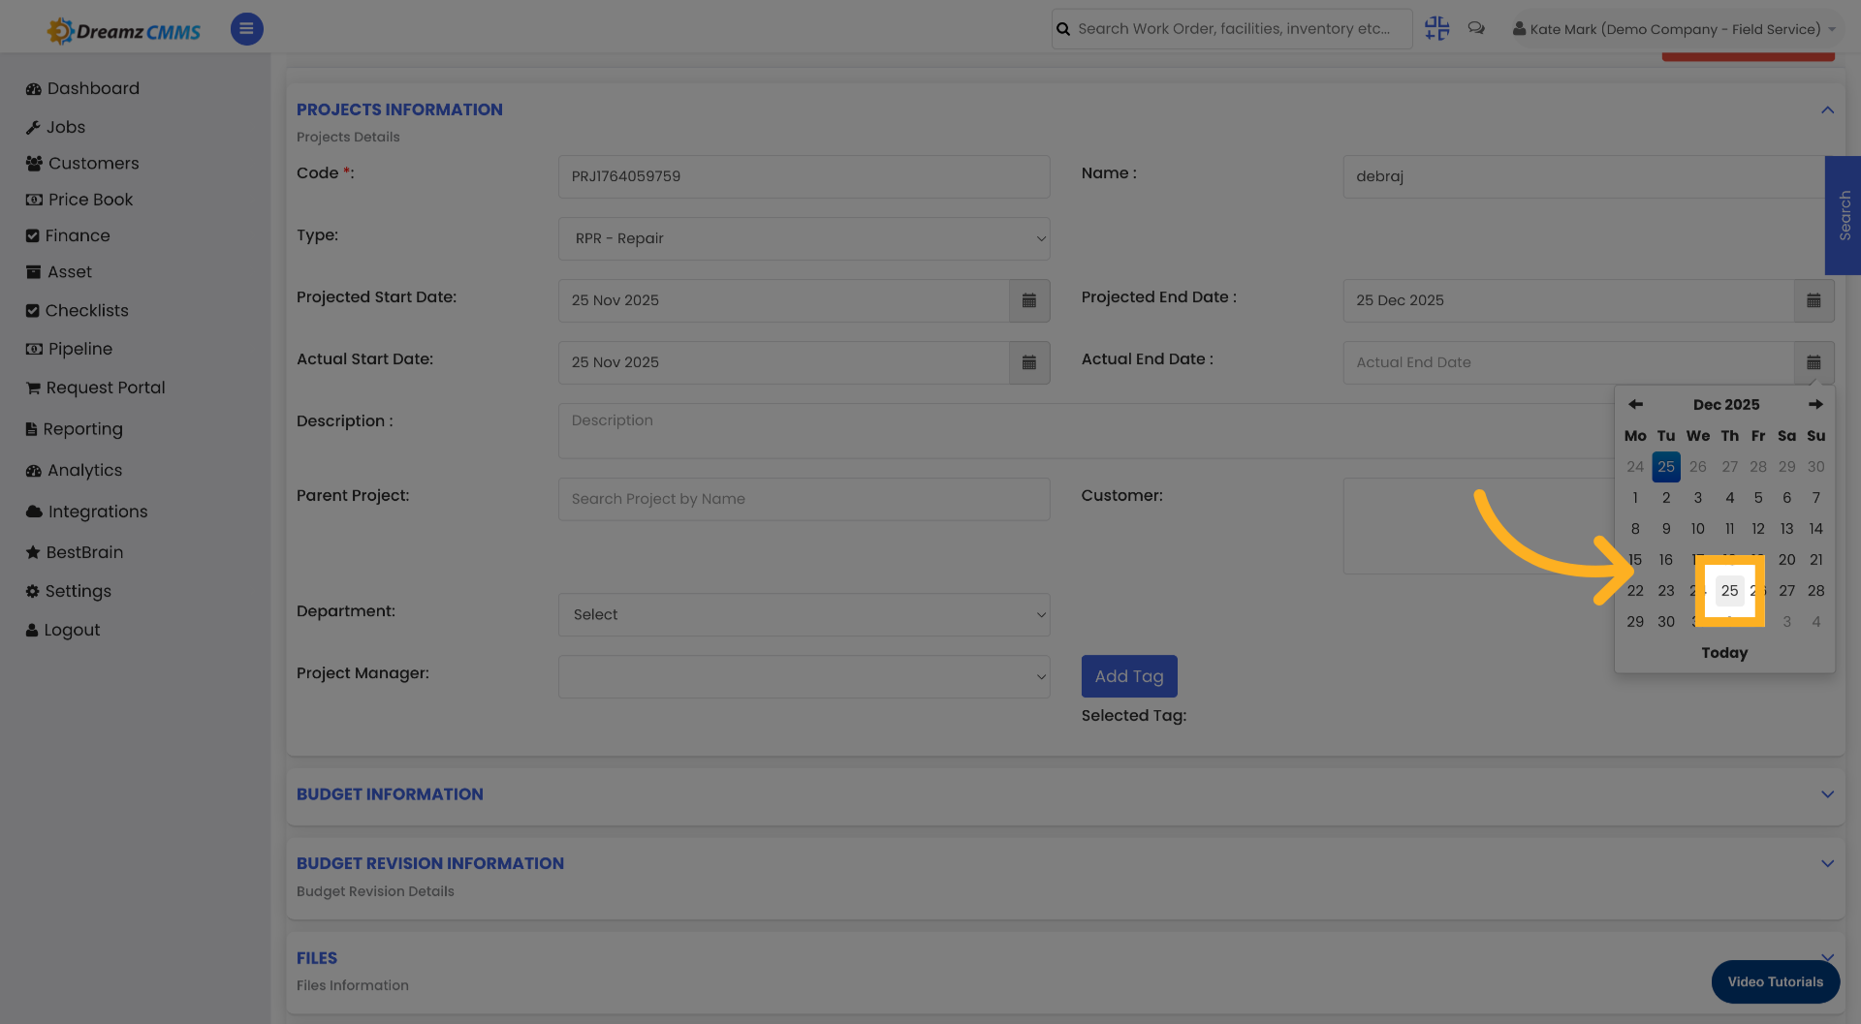This screenshot has width=1861, height=1024.
Task: Go to next month in calendar
Action: pos(1815,404)
